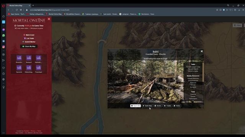Open bookmarks heart icon in Opera sidebar

pyautogui.click(x=3, y=68)
